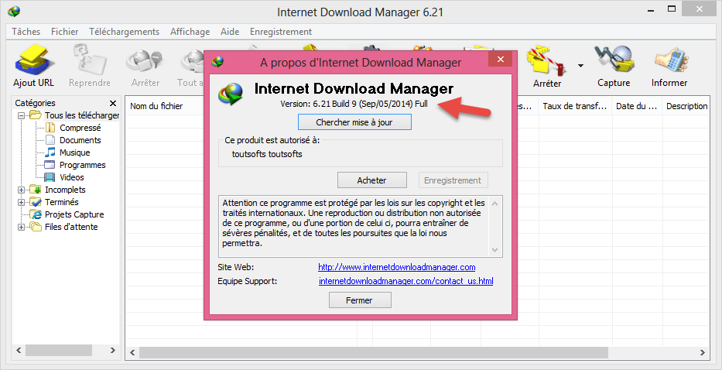
Task: Expand the Terminés tree node
Action: (x=21, y=202)
